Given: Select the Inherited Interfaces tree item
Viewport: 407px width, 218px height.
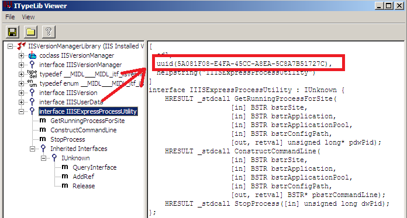Looking at the screenshot, I should pos(78,149).
